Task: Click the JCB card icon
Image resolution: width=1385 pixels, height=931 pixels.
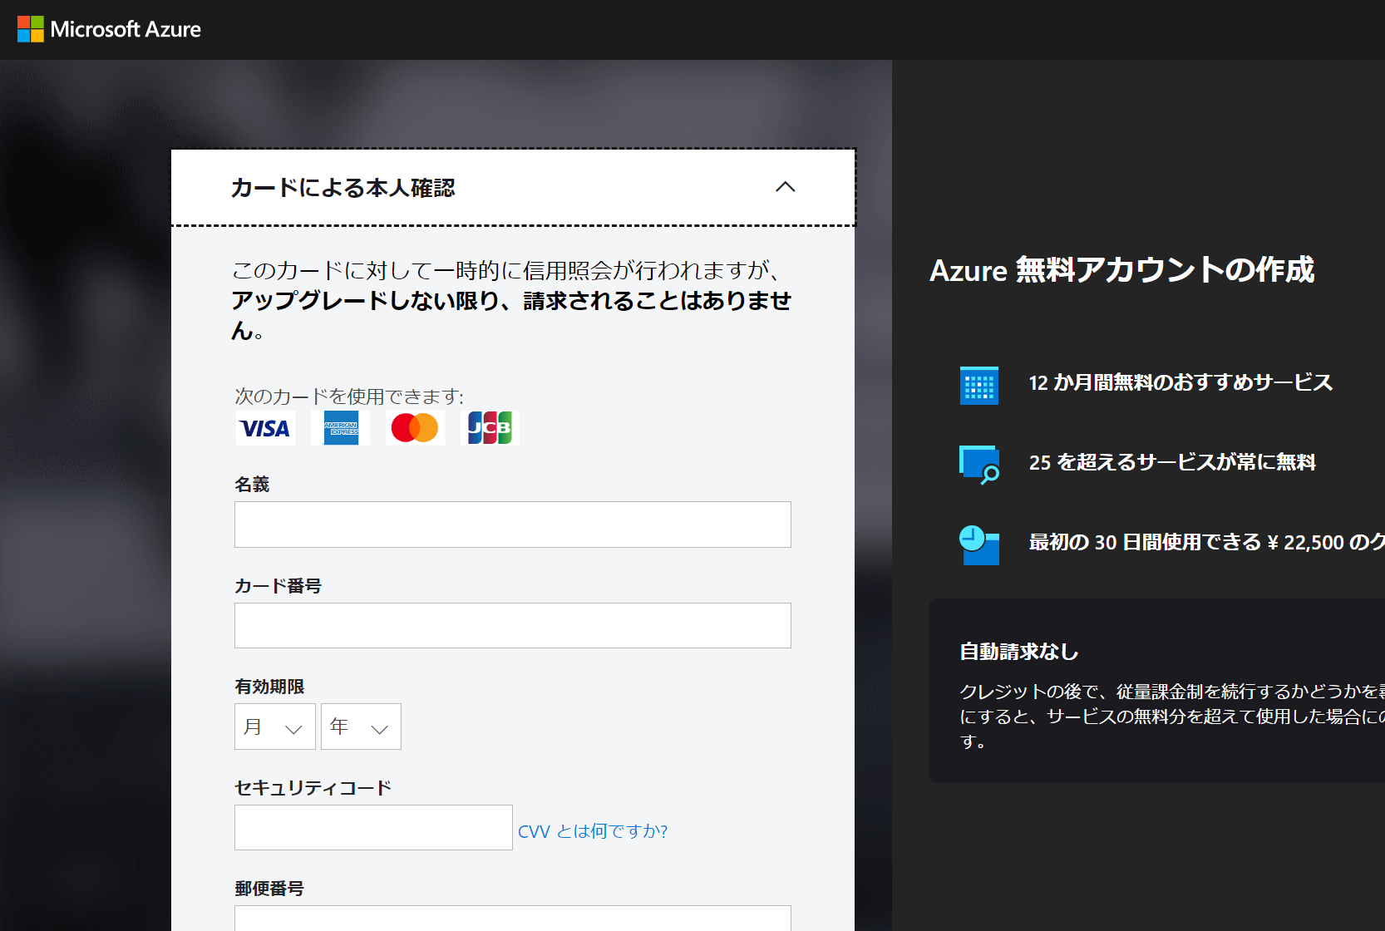Action: (x=490, y=428)
